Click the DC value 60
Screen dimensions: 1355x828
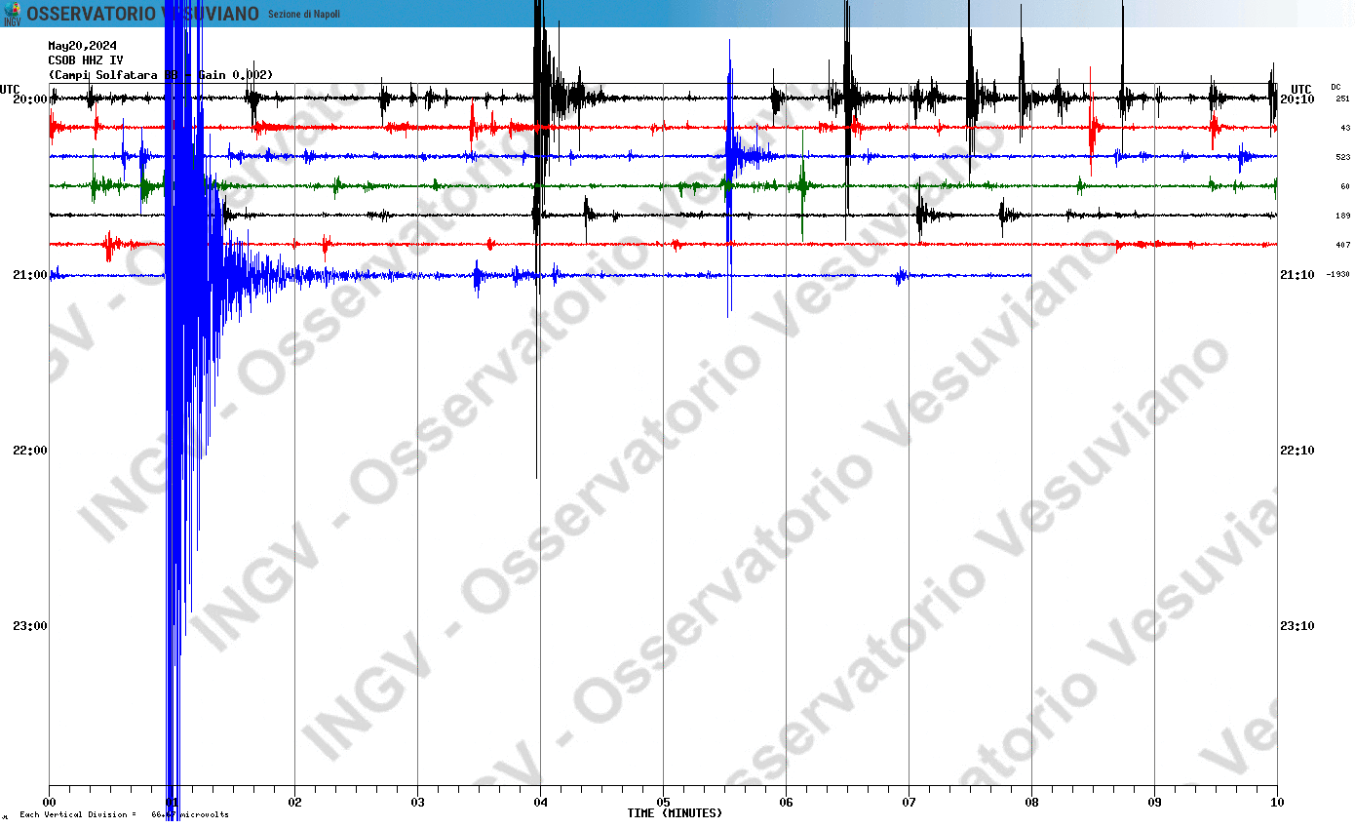tap(1345, 186)
